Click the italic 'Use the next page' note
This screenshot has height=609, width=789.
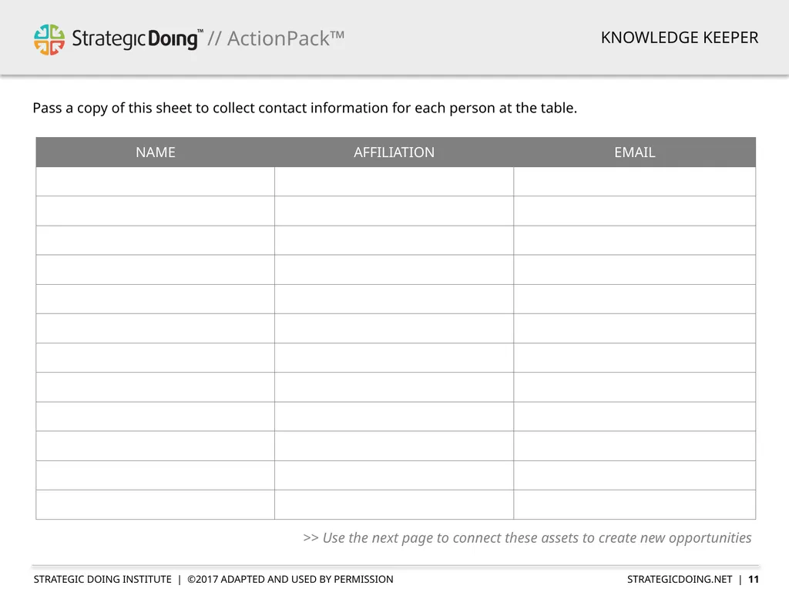pos(527,538)
